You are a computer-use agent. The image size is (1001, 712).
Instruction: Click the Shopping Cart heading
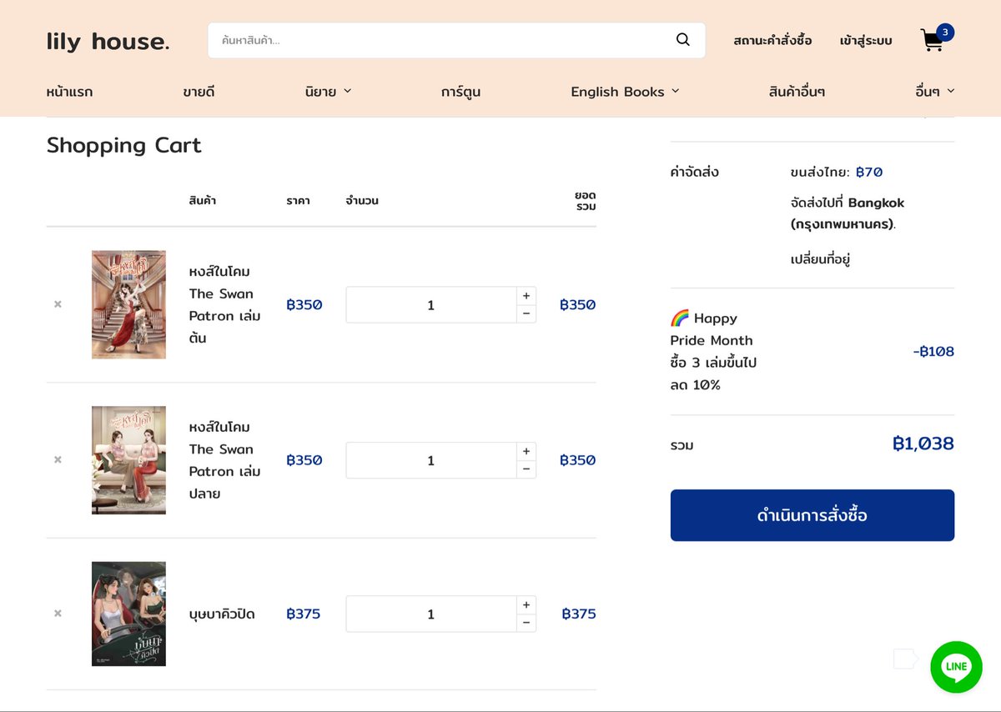(x=124, y=145)
